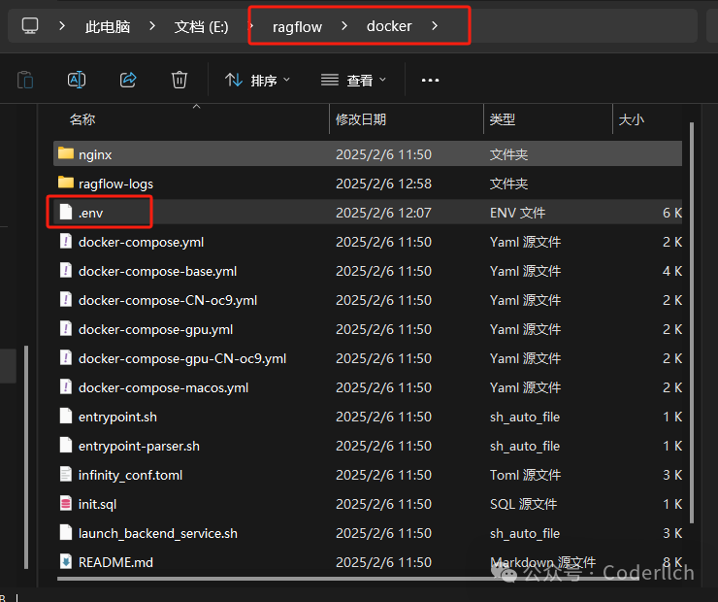Expand the chevron after the computer icon
Screen dimensions: 718x602
62,26
